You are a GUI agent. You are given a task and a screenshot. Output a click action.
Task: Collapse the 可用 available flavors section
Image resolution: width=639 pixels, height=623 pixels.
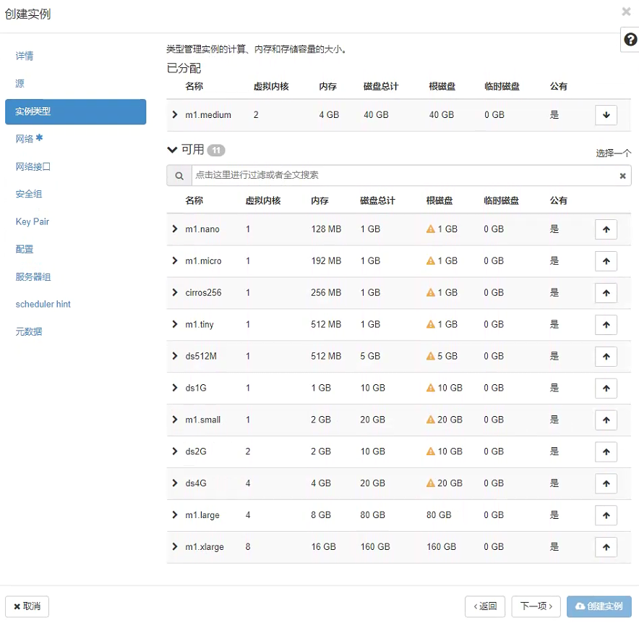point(172,150)
